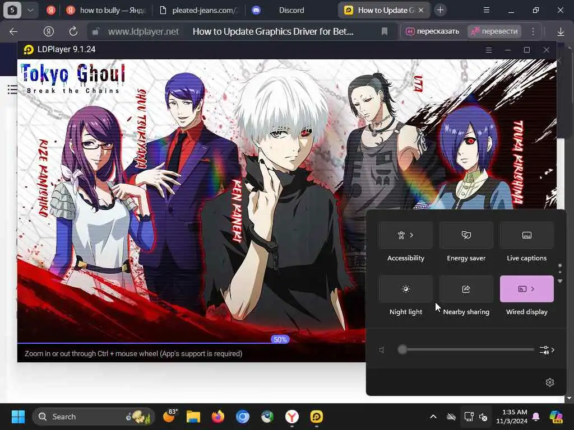
Task: Show site connection lock info
Action: tap(95, 31)
